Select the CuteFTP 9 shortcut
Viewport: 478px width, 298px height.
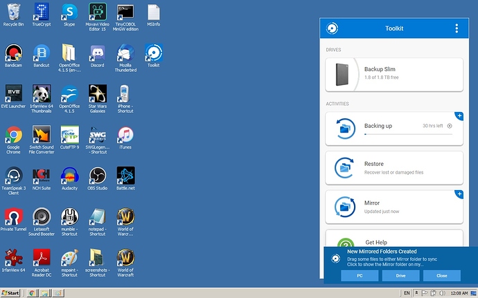(x=69, y=138)
